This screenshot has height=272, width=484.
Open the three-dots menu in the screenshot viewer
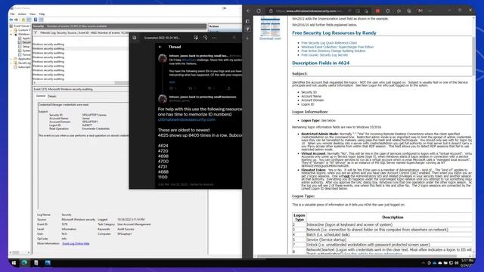click(214, 38)
